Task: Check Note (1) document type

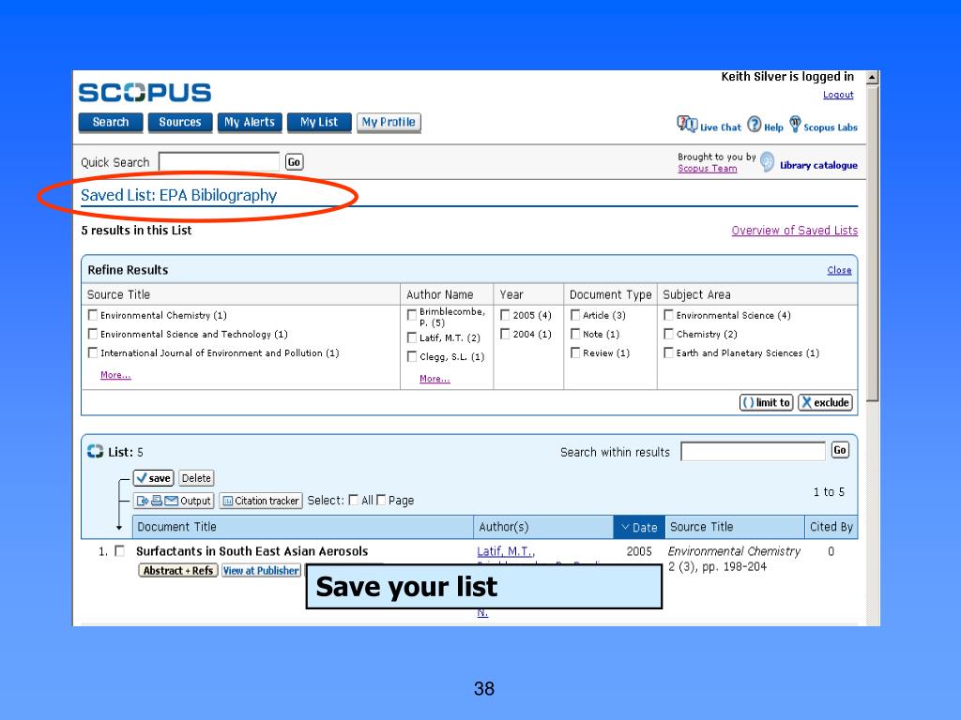Action: (575, 334)
